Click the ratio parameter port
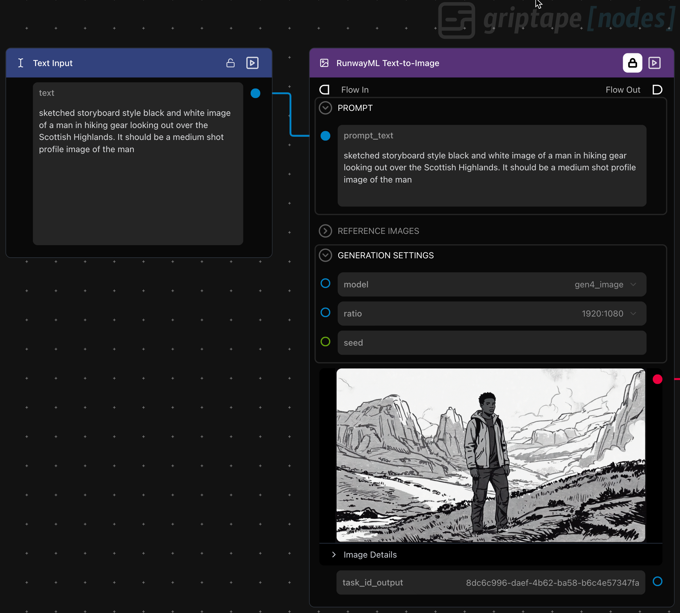This screenshot has height=613, width=680. (x=325, y=312)
